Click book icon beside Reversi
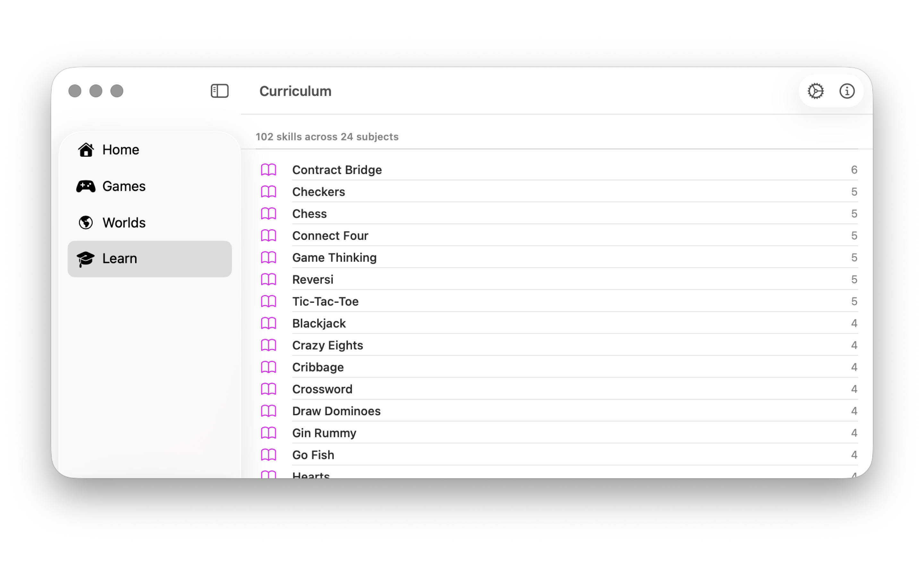 pos(269,279)
